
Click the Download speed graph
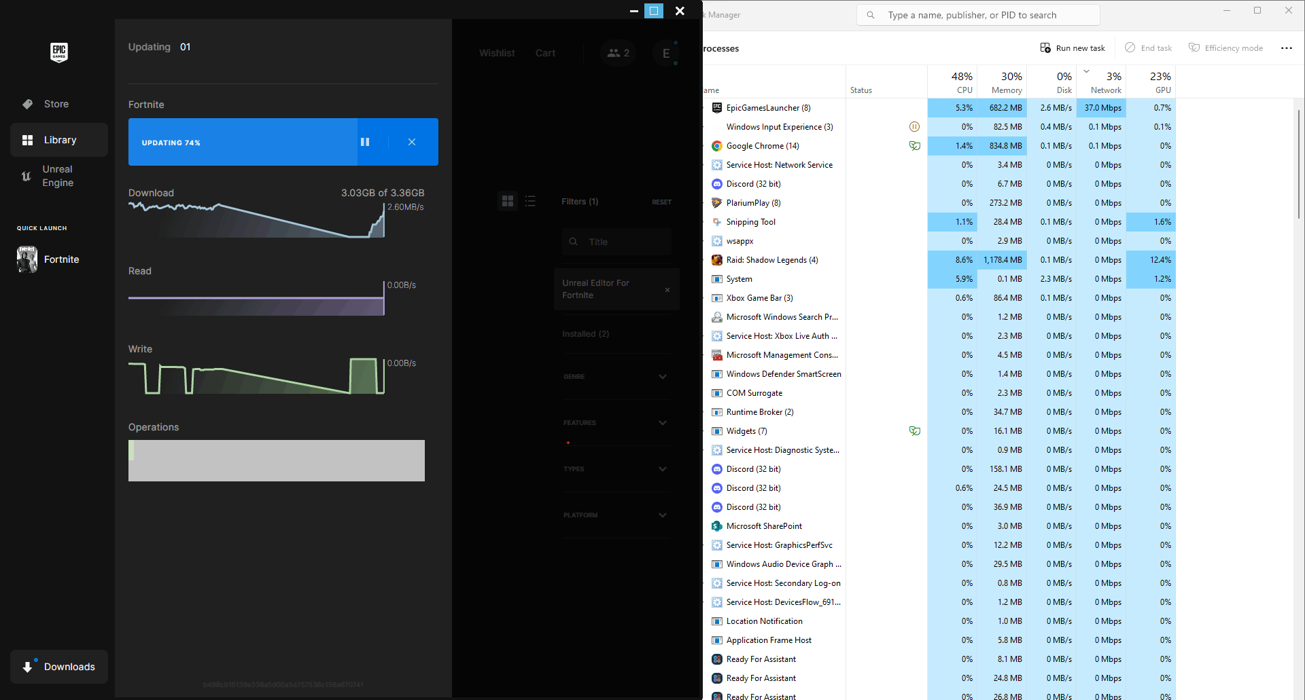pyautogui.click(x=256, y=219)
